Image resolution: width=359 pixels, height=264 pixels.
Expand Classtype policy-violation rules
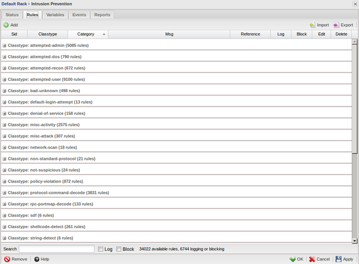pos(4,181)
